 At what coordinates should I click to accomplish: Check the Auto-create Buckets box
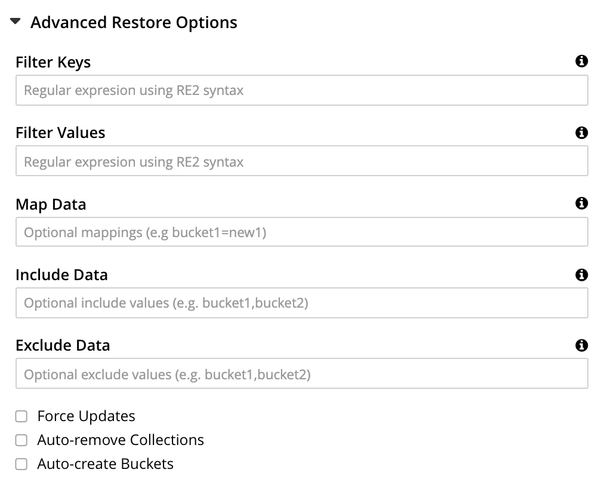pos(21,464)
